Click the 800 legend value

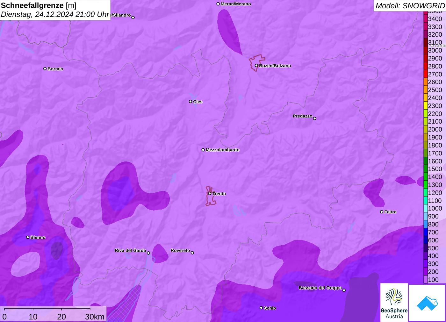(x=433, y=224)
